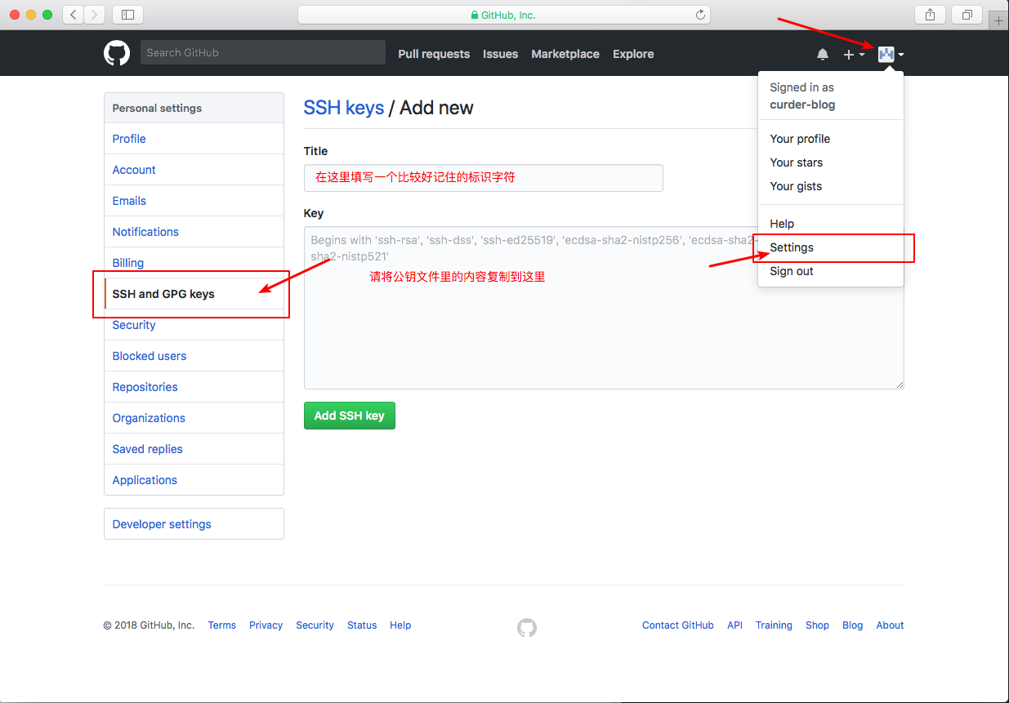
Task: Click the footer About link
Action: point(890,625)
